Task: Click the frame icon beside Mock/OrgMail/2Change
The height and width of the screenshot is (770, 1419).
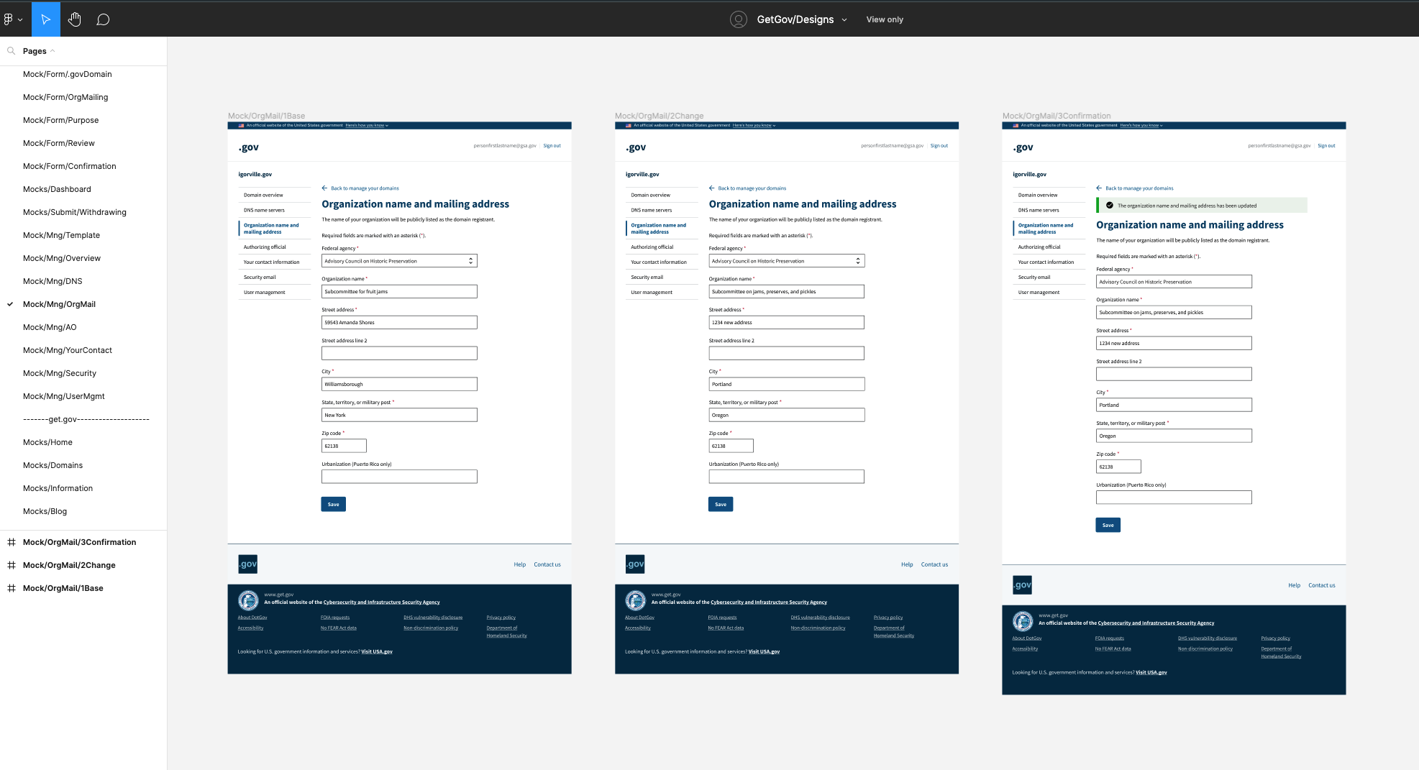Action: pos(11,565)
